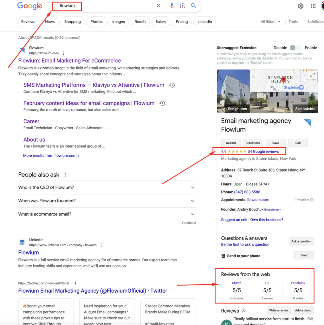Expand 'When was Flowium founded?' question
Screen dimensions: 324x325
pos(107,201)
